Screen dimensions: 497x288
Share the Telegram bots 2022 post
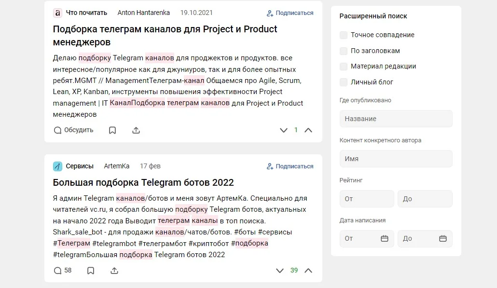(x=114, y=271)
